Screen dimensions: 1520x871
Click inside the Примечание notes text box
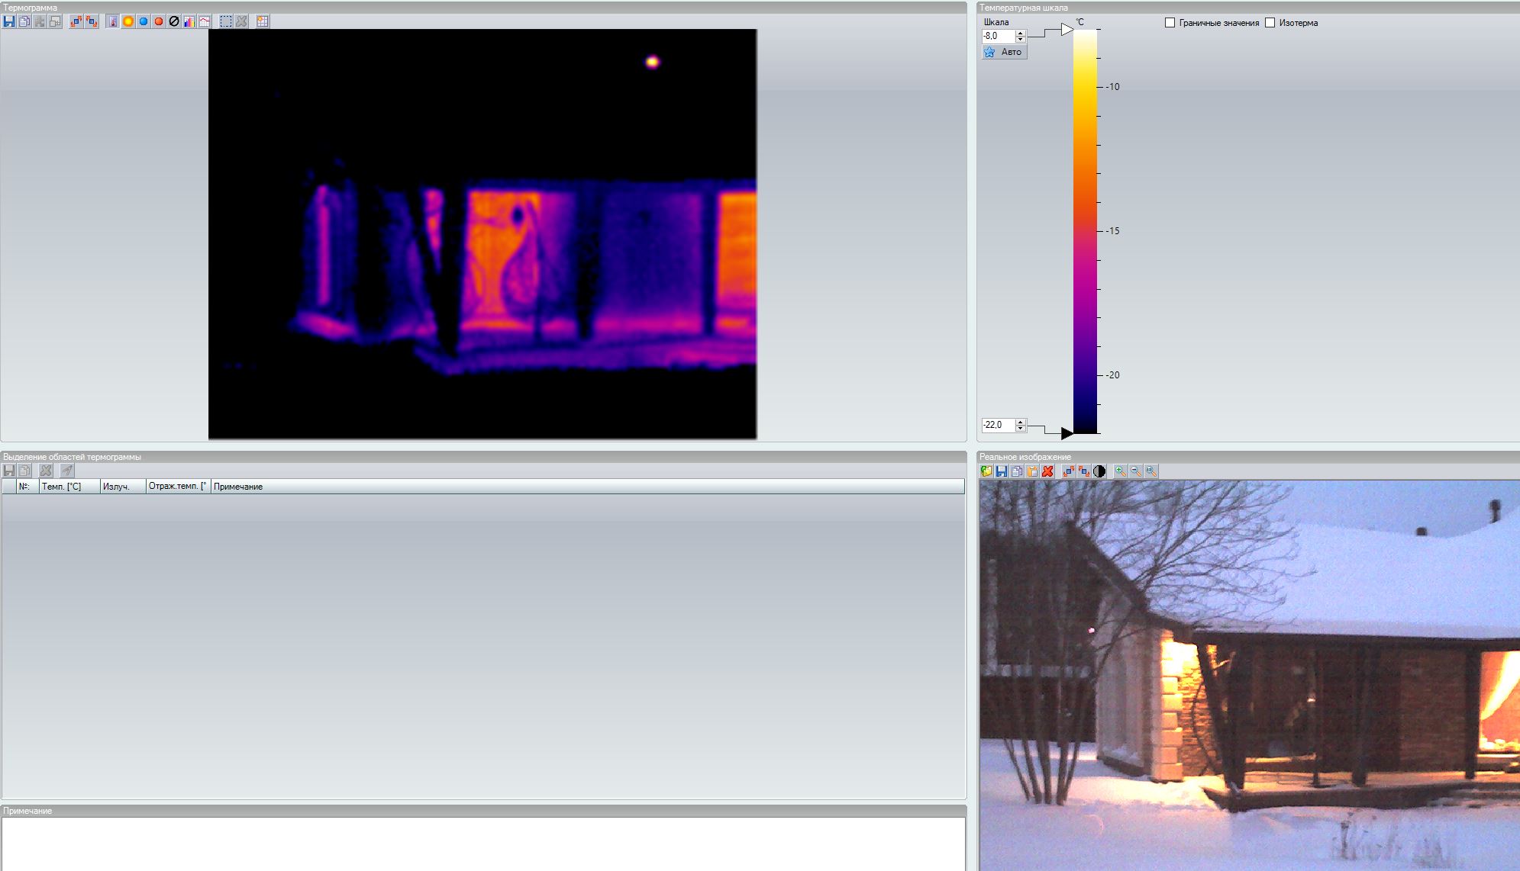point(482,843)
